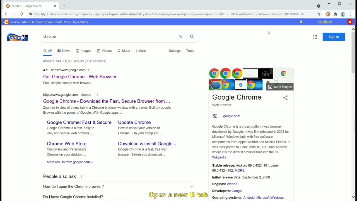357x201 pixels.
Task: Open People also ask options menu
Action: [x=81, y=176]
